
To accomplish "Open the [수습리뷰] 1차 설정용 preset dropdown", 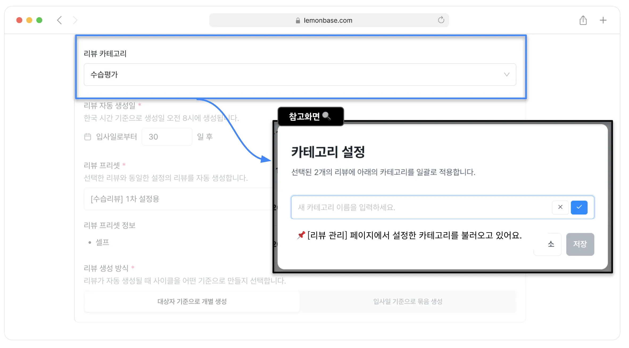I will point(178,199).
